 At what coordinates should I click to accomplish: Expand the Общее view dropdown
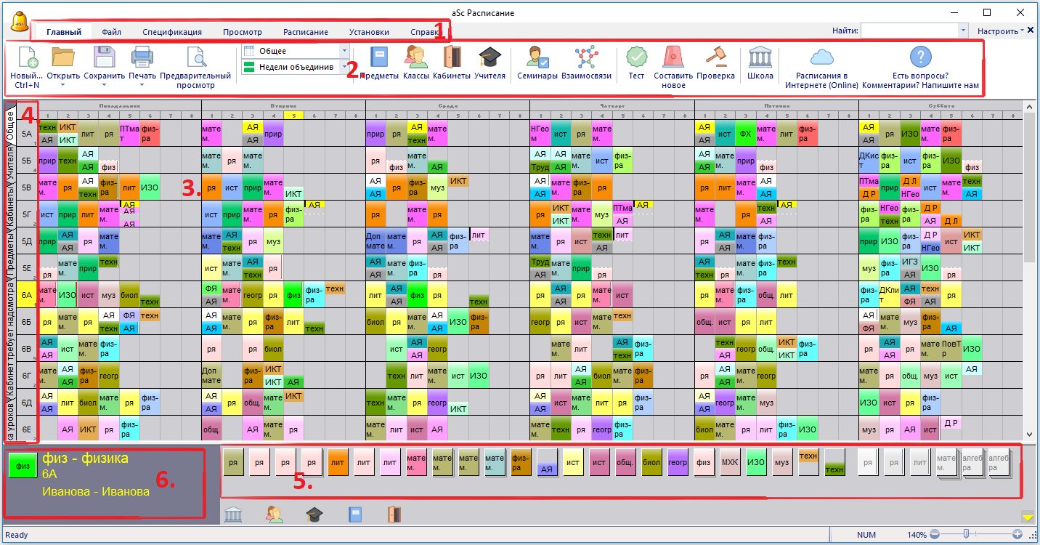(x=344, y=51)
